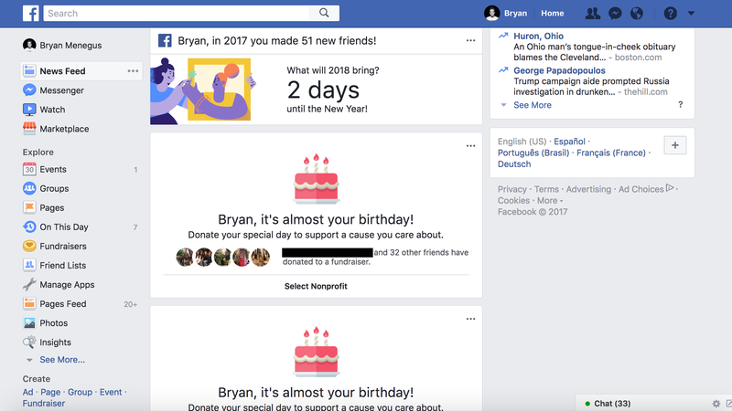Open More footer dropdown
This screenshot has width=732, height=411.
pyautogui.click(x=550, y=200)
